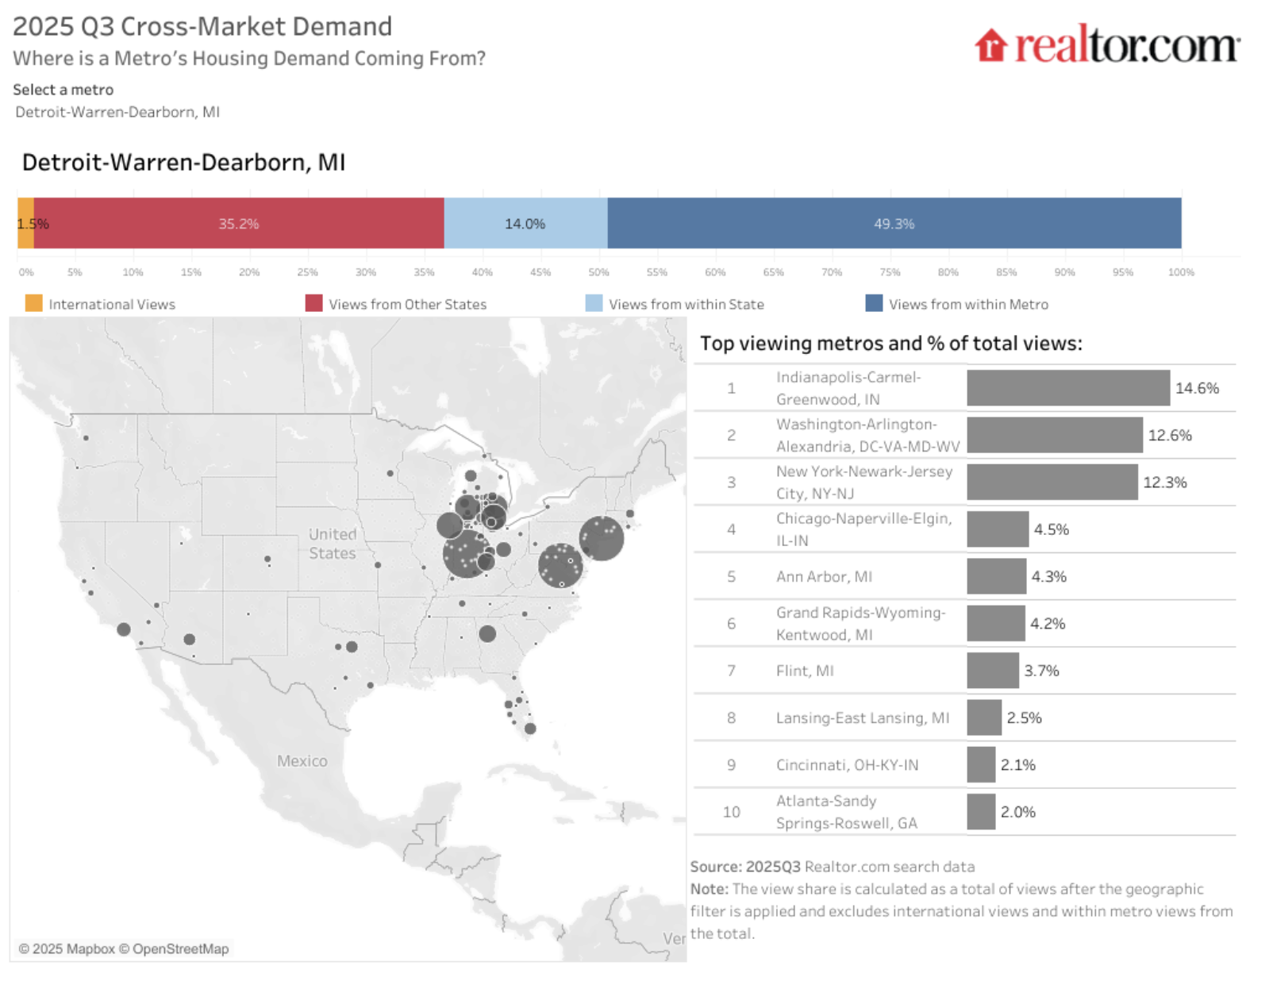Click the Flint, MI 3.7% bar

tap(992, 671)
